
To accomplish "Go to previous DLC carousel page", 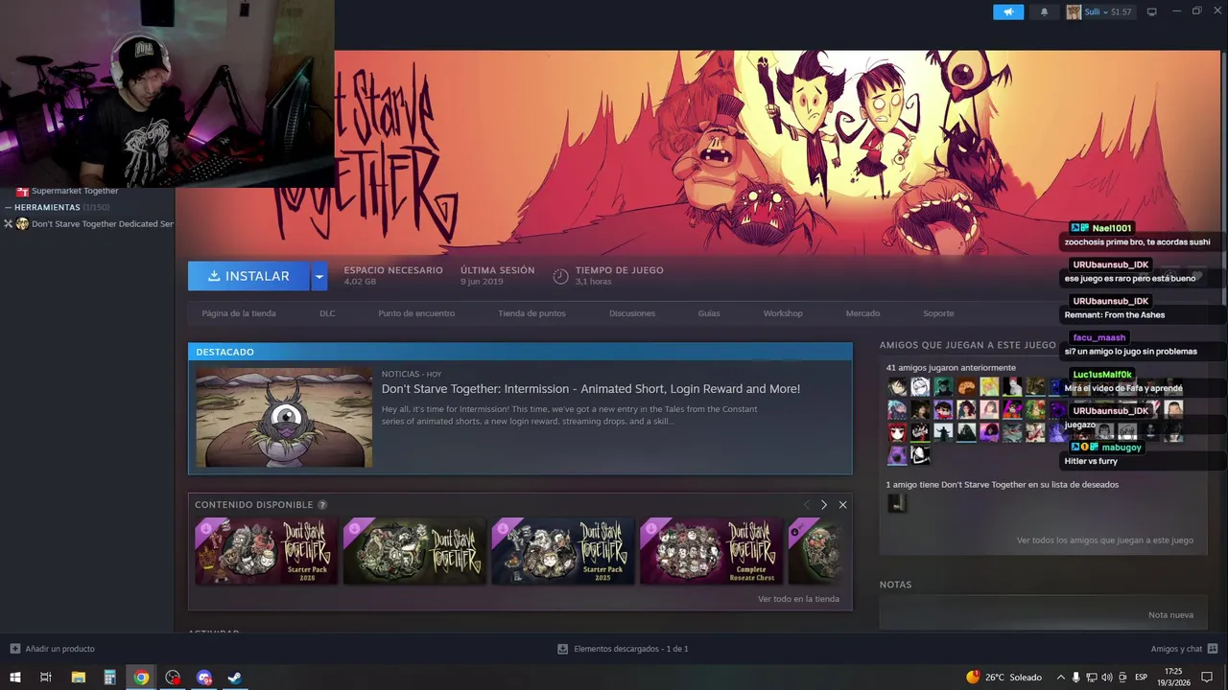I will click(x=807, y=505).
